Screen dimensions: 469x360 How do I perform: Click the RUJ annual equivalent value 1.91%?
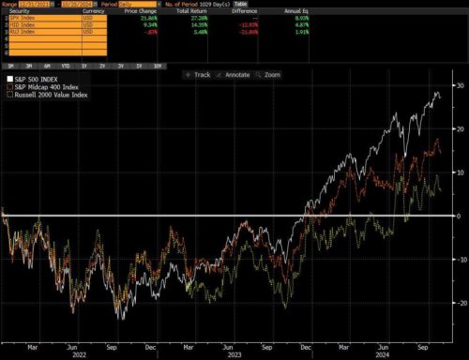point(302,32)
